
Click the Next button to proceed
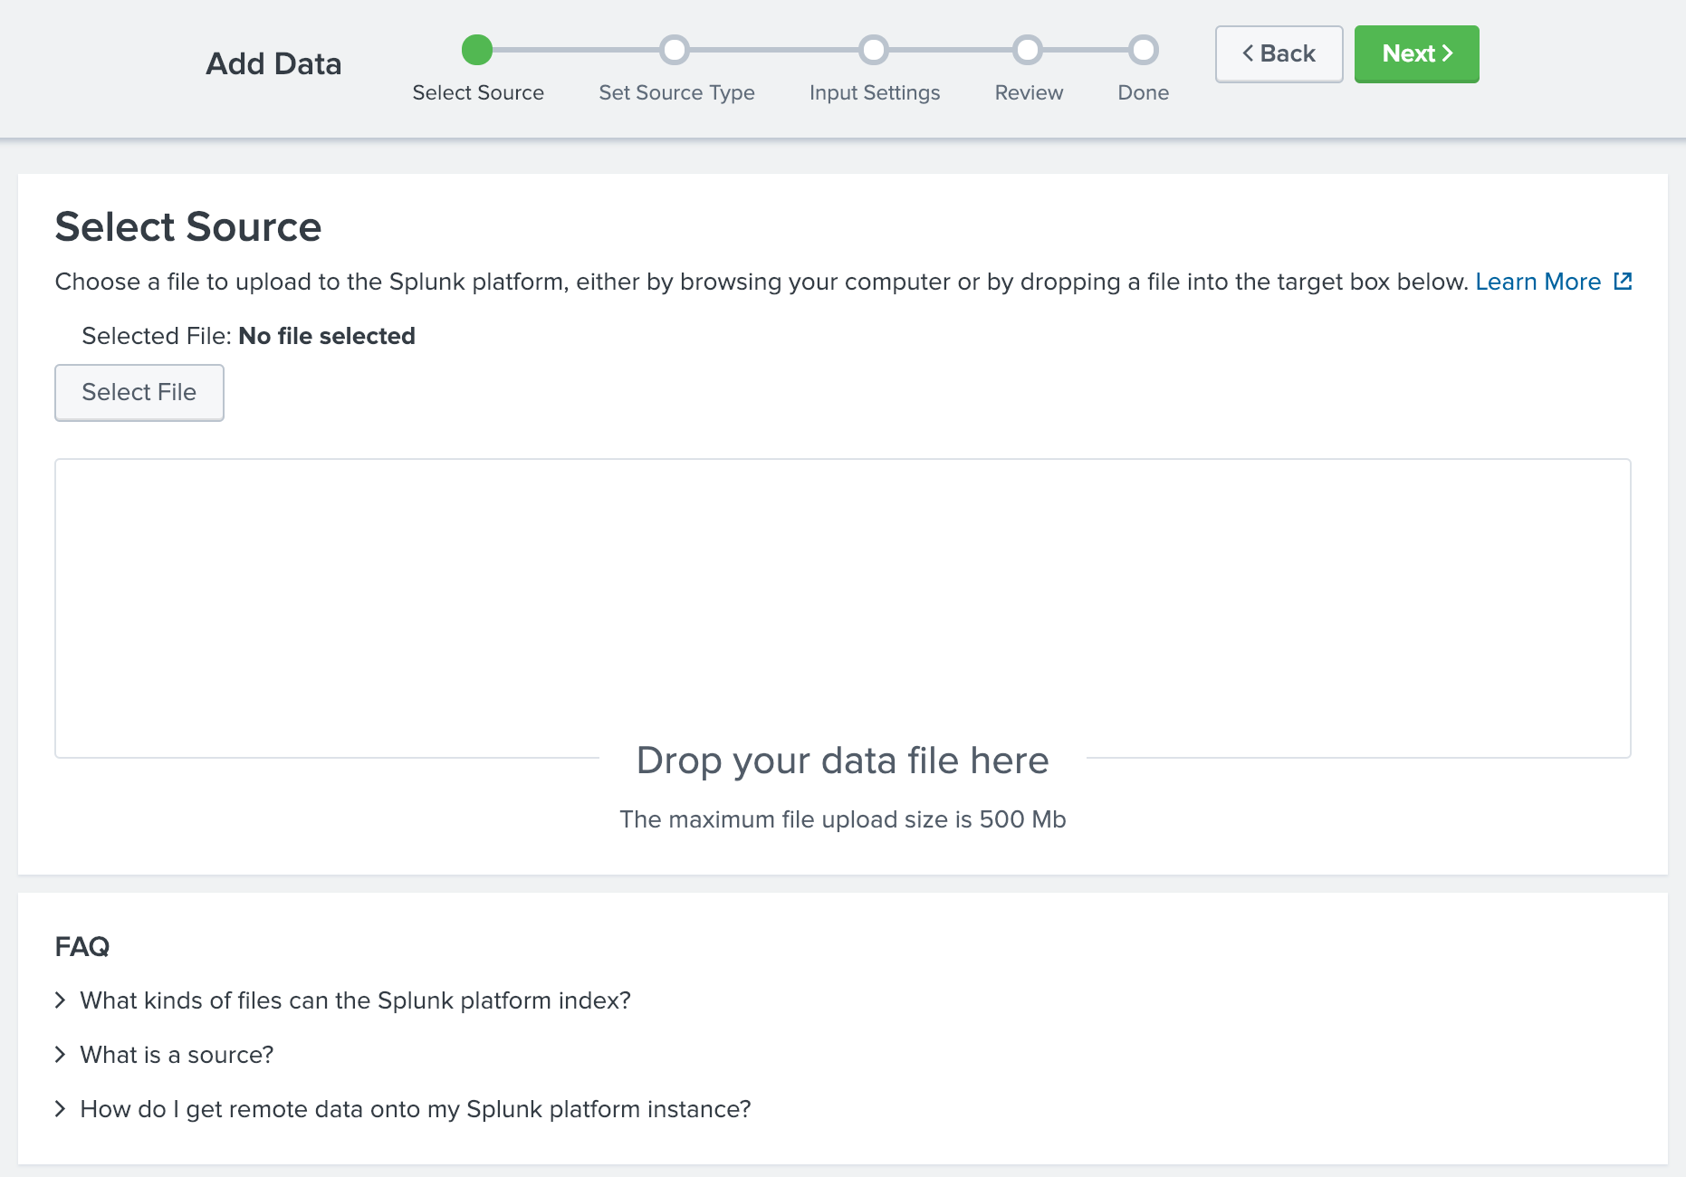click(x=1416, y=53)
